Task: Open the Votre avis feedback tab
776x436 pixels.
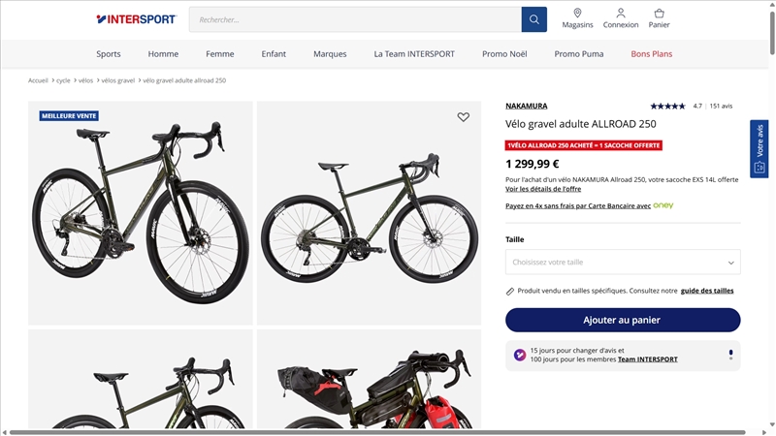Action: point(759,149)
